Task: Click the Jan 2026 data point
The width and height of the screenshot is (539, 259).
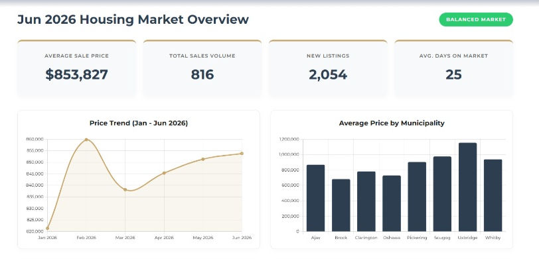Action: [x=47, y=228]
